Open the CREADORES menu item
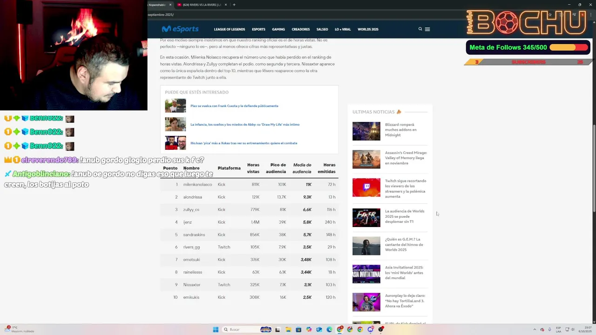 click(x=301, y=29)
